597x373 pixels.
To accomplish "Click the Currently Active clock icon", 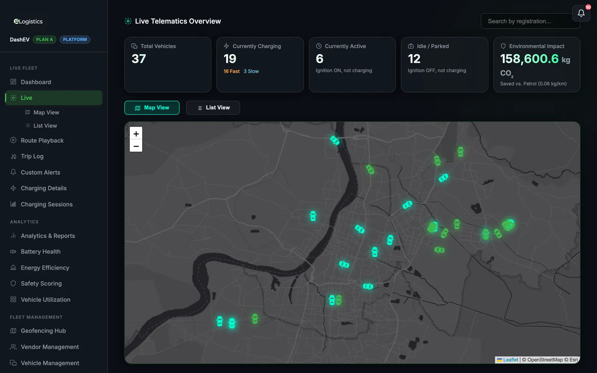I will point(319,46).
